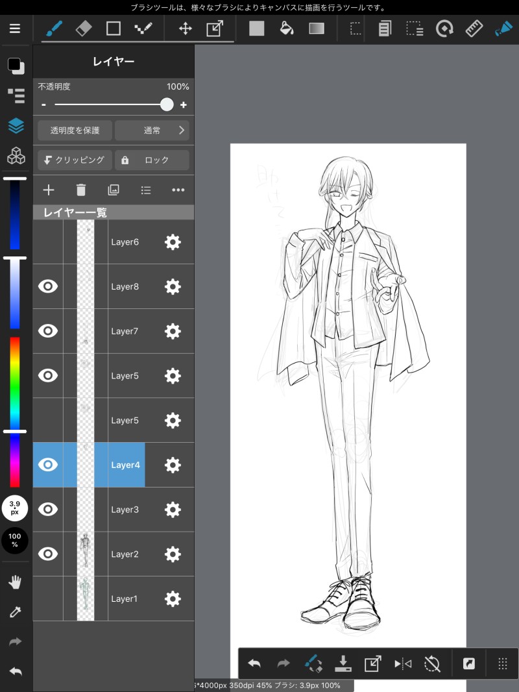
Task: Select the Eraser tool
Action: pyautogui.click(x=84, y=29)
